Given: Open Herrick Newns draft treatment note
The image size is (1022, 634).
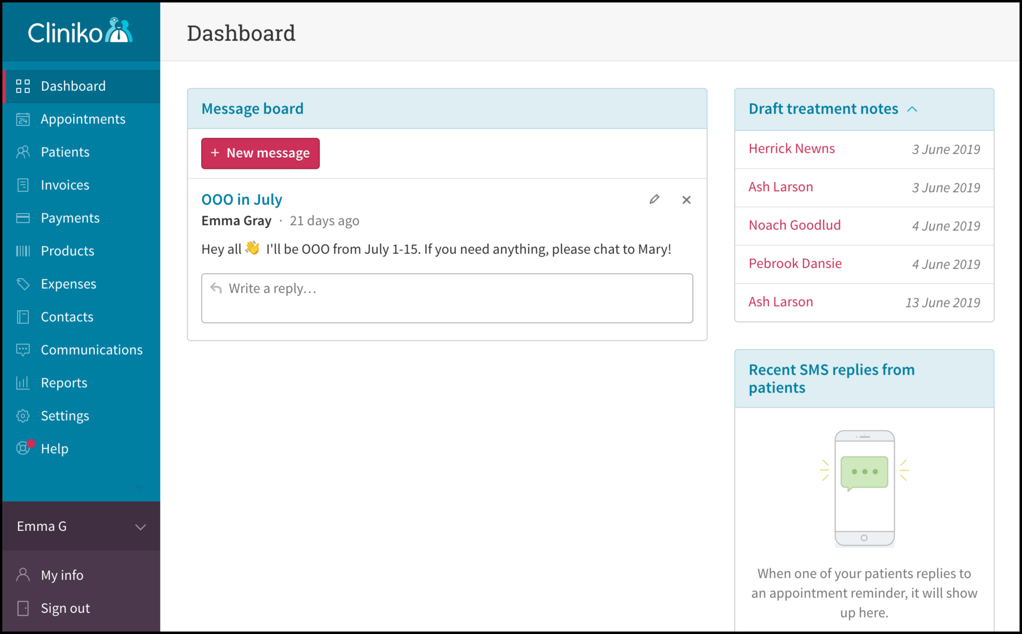Looking at the screenshot, I should click(791, 148).
